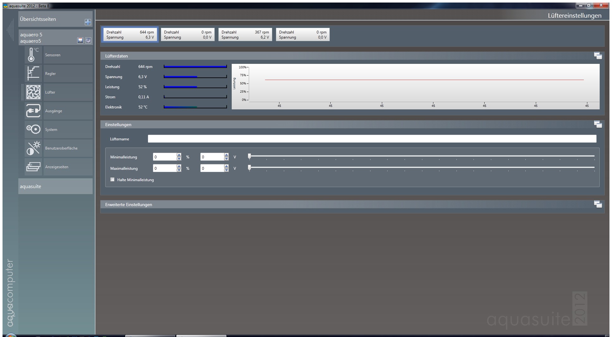The image size is (612, 337).
Task: Open Sensoren via the thermometer icon
Action: [x=33, y=55]
